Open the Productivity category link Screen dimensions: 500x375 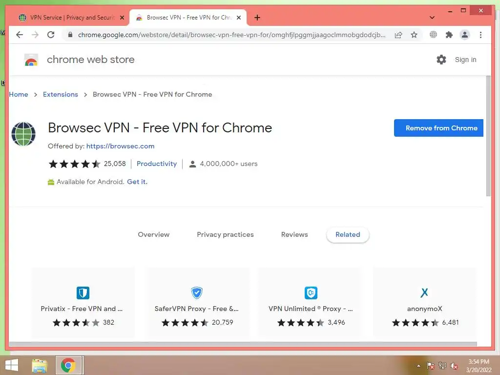point(157,164)
